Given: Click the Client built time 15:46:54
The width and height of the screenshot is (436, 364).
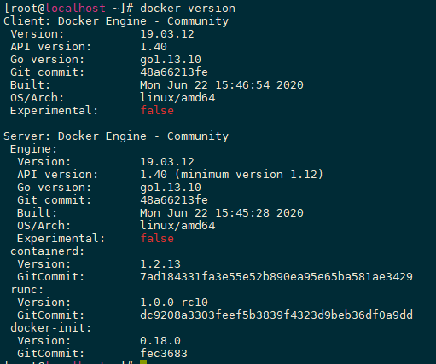Looking at the screenshot, I should click(x=242, y=85).
